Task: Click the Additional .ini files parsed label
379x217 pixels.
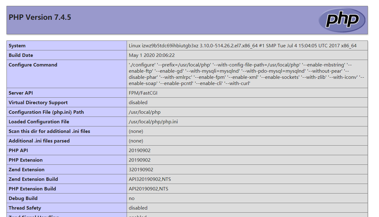Action: click(39, 141)
